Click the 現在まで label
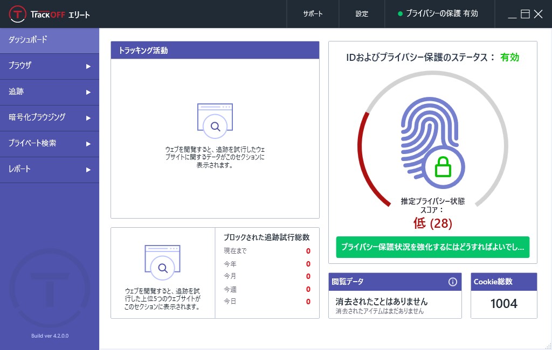 (x=235, y=251)
